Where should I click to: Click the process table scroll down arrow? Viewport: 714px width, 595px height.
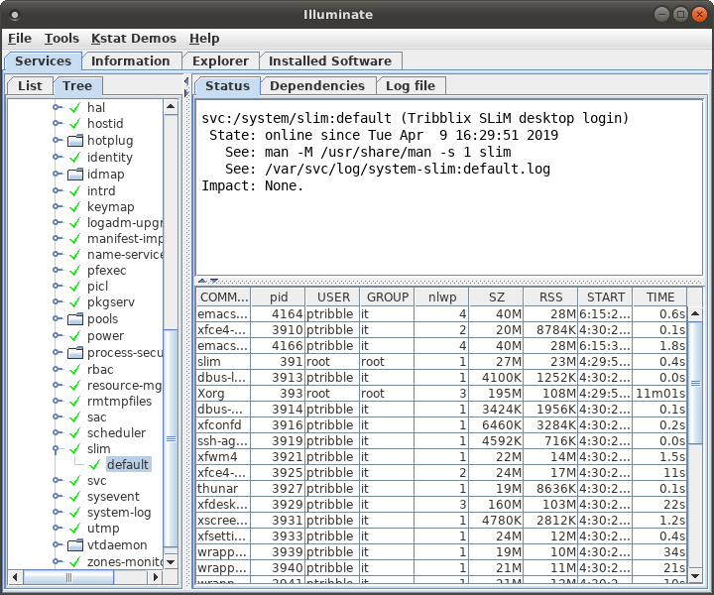[695, 576]
